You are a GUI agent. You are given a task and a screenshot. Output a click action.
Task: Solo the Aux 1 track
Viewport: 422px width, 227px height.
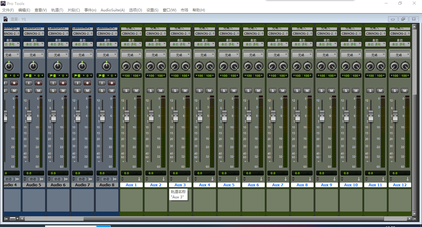(126, 91)
